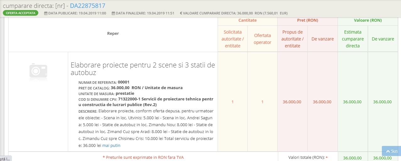Click the up arrow icon on the Sus button
The height and width of the screenshot is (161, 401).
(x=387, y=151)
